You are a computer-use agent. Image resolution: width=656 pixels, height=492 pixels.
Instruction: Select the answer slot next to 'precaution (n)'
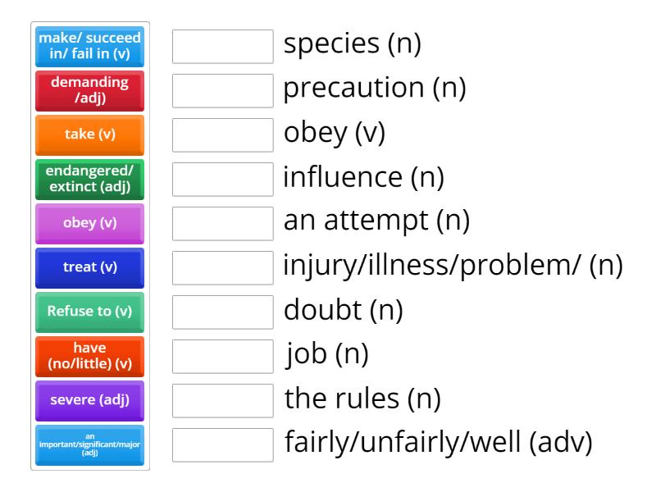223,91
